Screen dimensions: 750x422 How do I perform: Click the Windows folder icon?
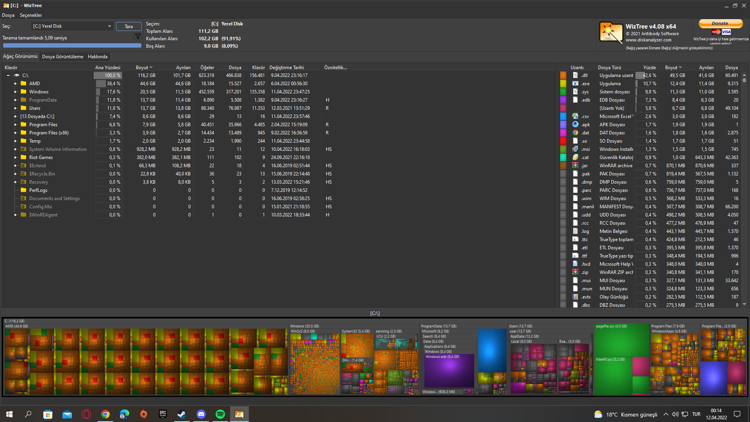pyautogui.click(x=23, y=91)
